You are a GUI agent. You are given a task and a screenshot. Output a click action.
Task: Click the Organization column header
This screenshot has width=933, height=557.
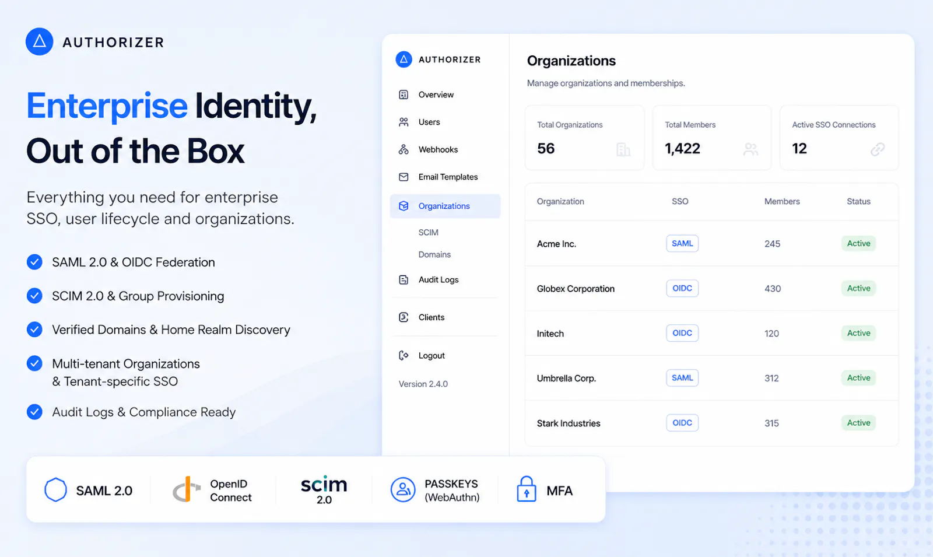point(560,201)
